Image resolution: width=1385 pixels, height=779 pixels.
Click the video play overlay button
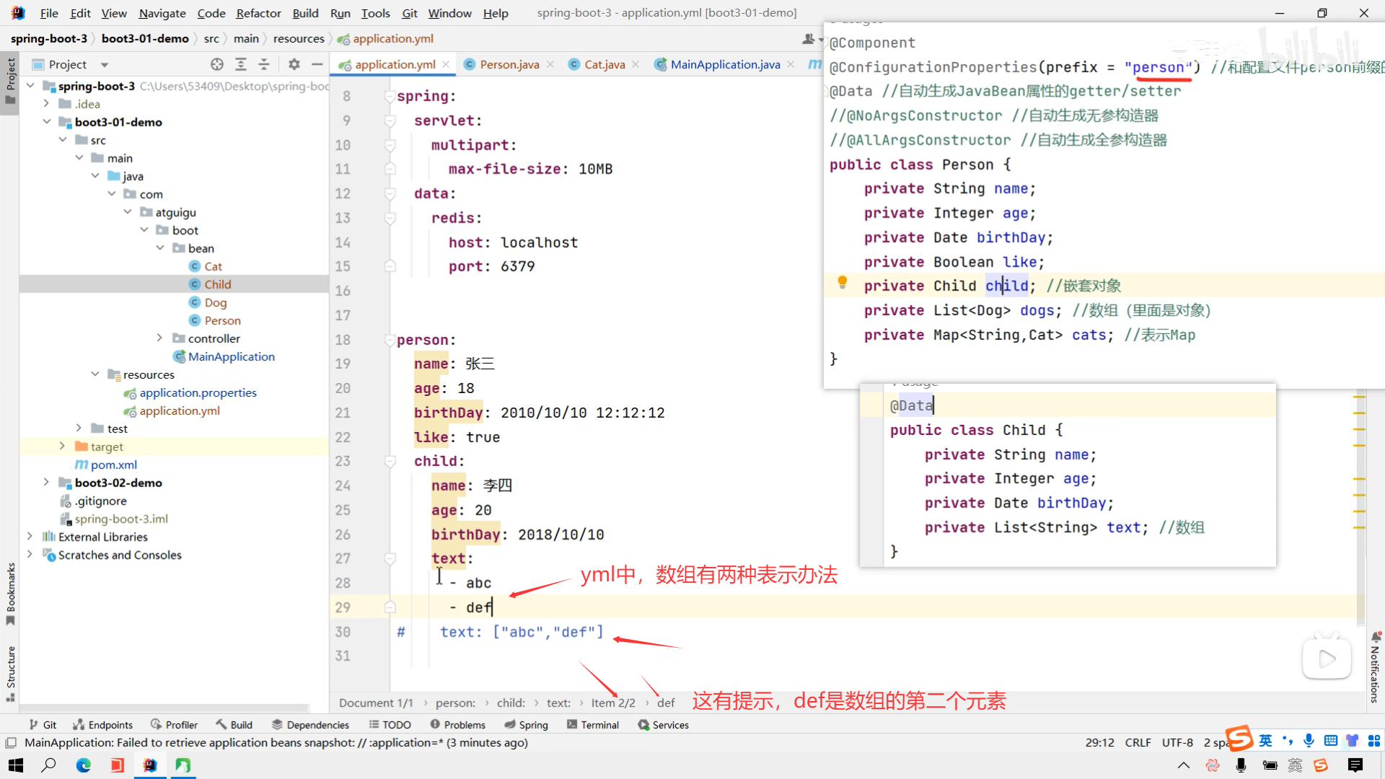coord(1326,658)
